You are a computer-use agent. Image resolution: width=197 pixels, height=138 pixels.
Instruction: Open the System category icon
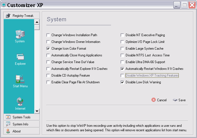(20, 34)
